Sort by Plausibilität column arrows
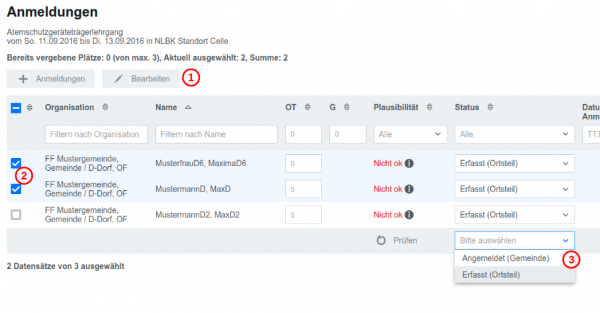Image resolution: width=600 pixels, height=313 pixels. (429, 107)
